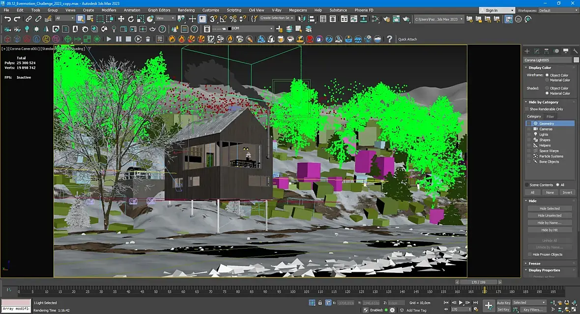Toggle the selection lock padlock icon
Screen dimensions: 580x314
point(320,303)
